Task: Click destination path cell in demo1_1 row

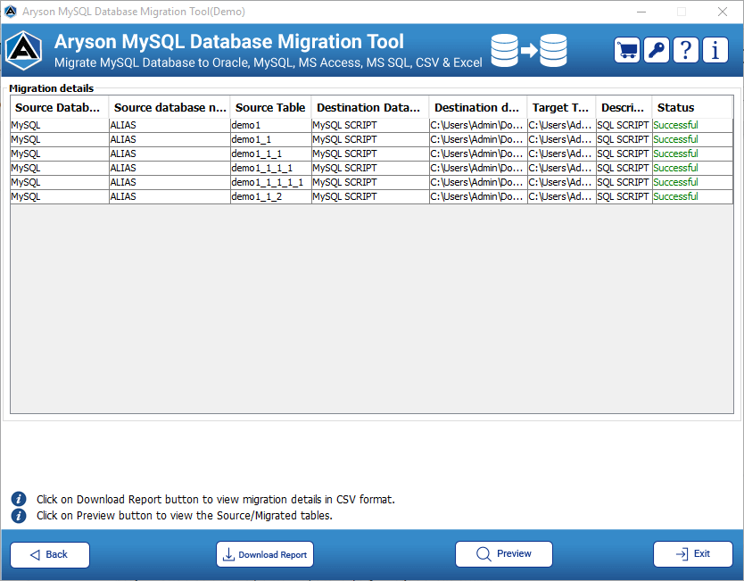Action: 478,139
